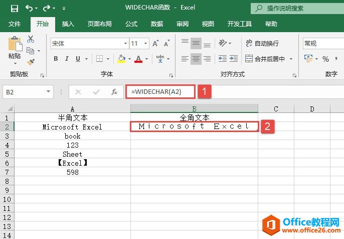The width and height of the screenshot is (344, 239).
Task: Switch to the 插入 tab
Action: [68, 24]
